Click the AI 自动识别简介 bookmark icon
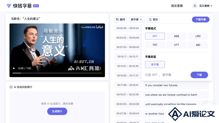This screenshot has height=123, width=219. click(x=11, y=87)
